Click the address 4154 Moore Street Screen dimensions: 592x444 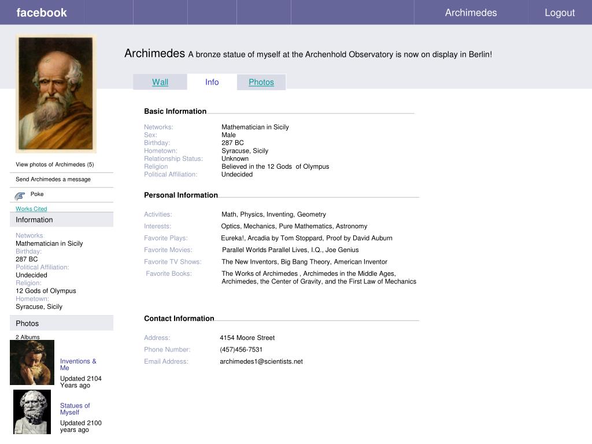click(x=247, y=338)
